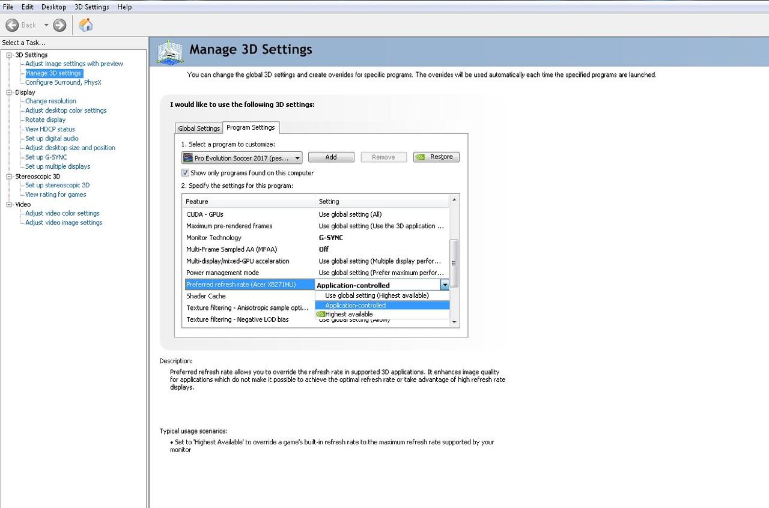This screenshot has height=508, width=769.
Task: Open Configure Surround, PhysX
Action: tap(63, 82)
